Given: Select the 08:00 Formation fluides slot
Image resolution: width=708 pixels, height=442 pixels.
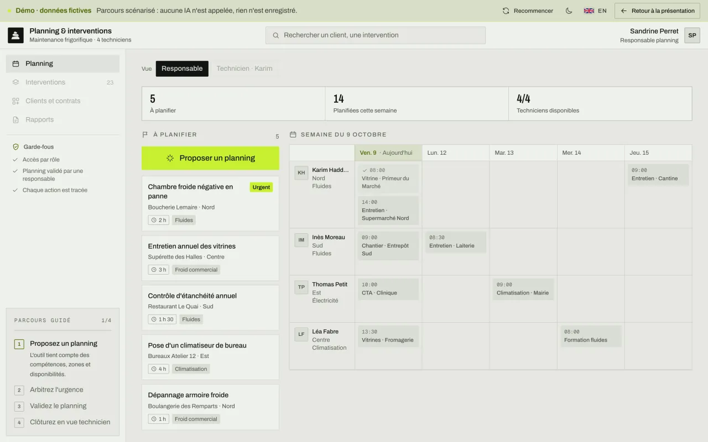Looking at the screenshot, I should tap(591, 336).
